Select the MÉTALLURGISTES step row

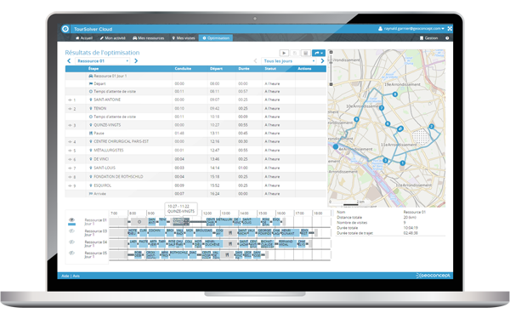pyautogui.click(x=195, y=151)
